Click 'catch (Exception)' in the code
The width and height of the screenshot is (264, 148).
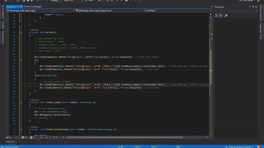point(45,76)
